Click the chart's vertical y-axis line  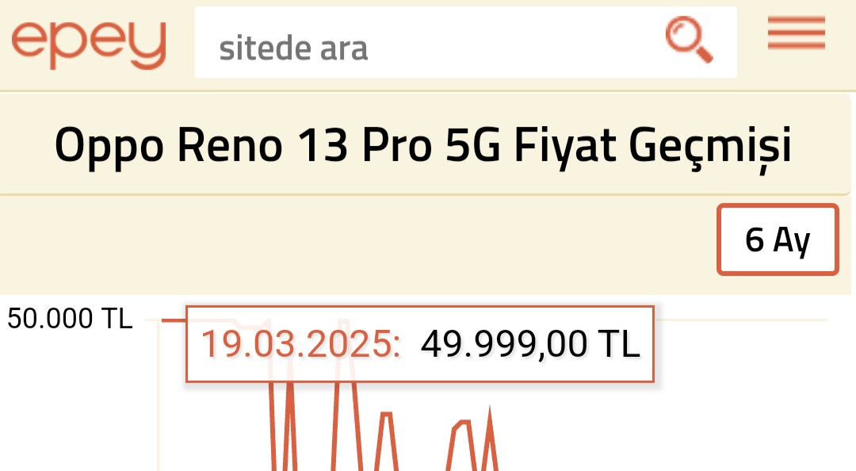point(159,393)
